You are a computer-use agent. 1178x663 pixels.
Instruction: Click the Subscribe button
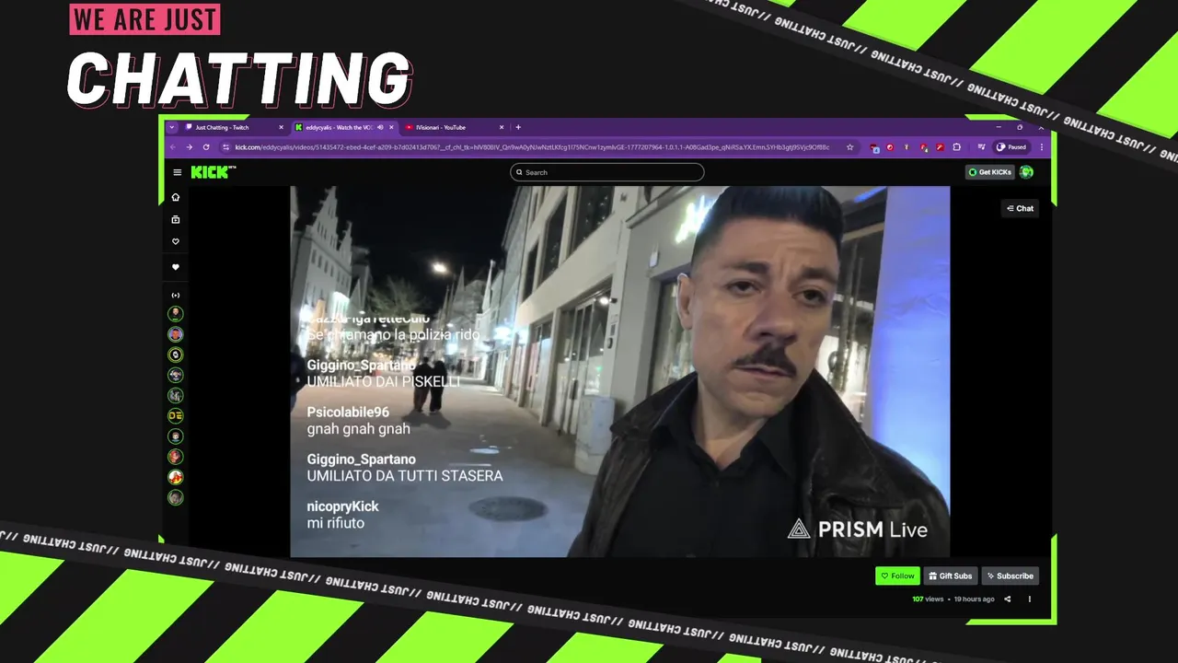[x=1011, y=576]
